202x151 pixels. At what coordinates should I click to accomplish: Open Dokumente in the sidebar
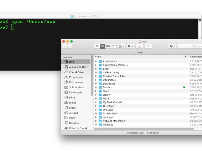(76, 82)
